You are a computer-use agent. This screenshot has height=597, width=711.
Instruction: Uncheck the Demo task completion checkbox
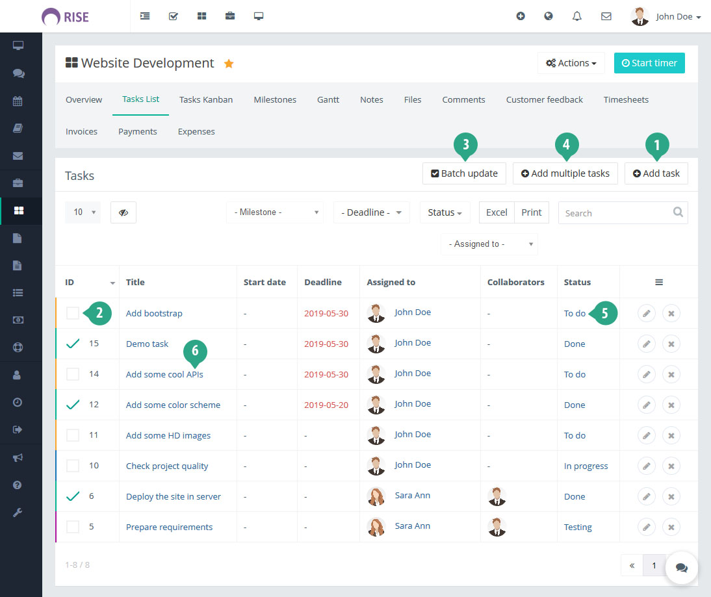[72, 344]
